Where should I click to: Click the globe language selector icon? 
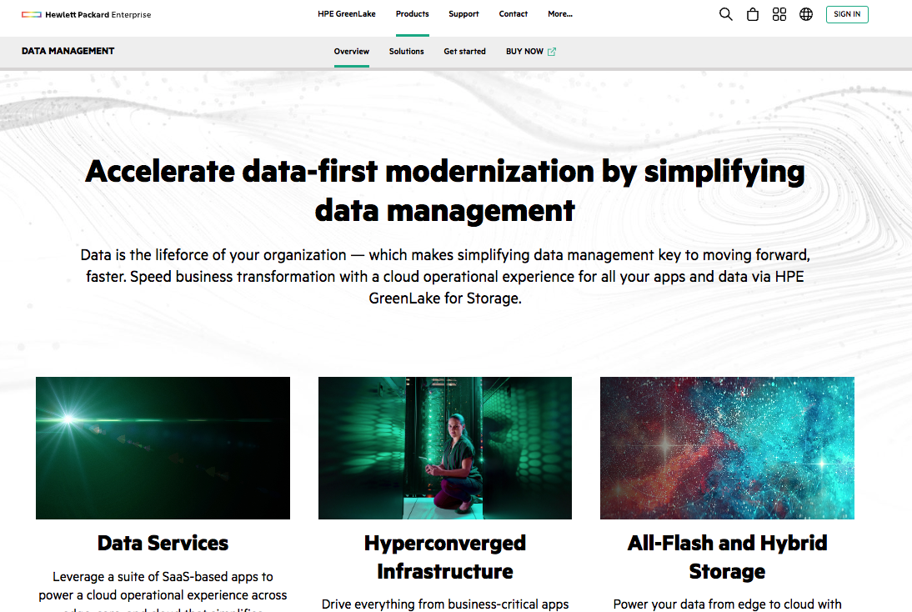[x=806, y=14]
